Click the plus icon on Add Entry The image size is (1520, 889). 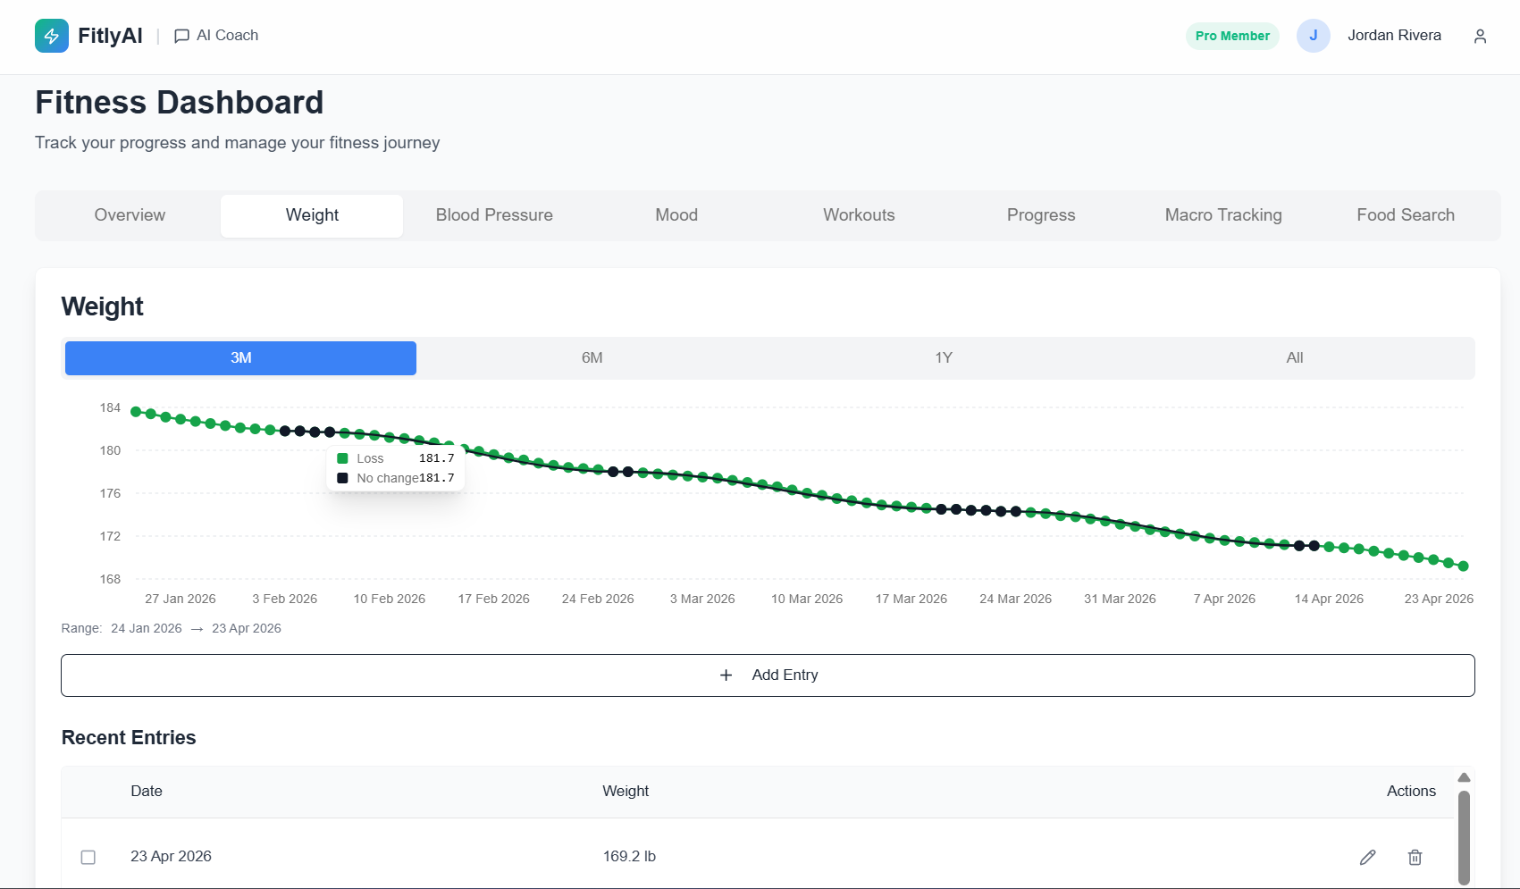tap(726, 675)
